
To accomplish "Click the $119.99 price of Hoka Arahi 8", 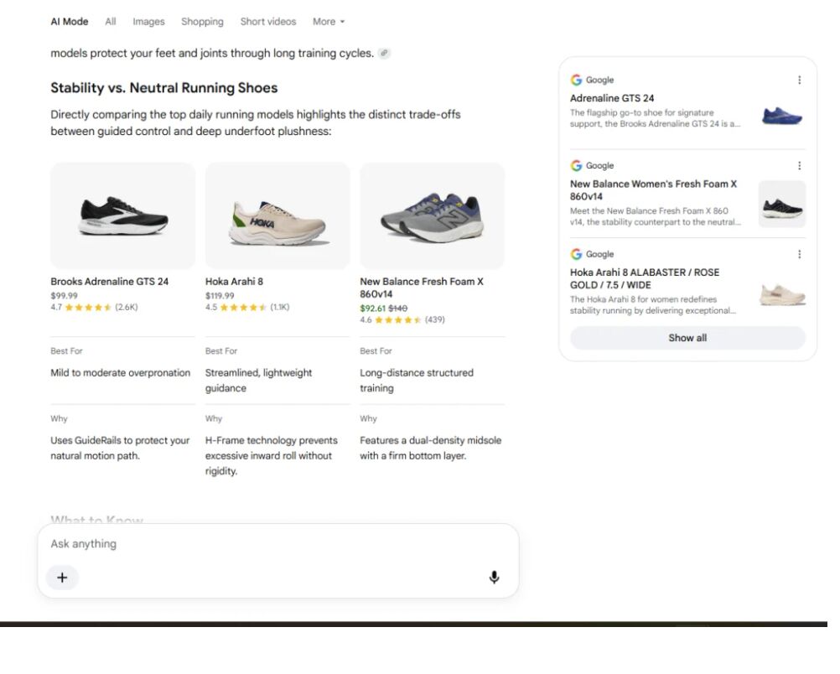I will pyautogui.click(x=220, y=296).
